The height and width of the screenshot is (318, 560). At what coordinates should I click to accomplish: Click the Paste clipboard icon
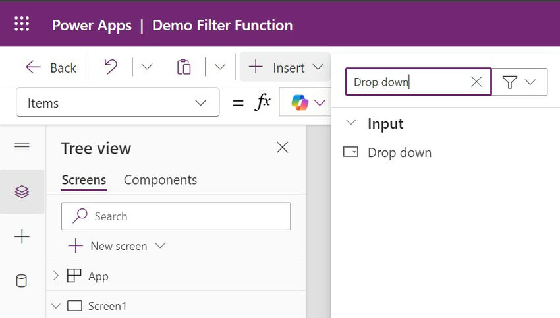point(184,67)
